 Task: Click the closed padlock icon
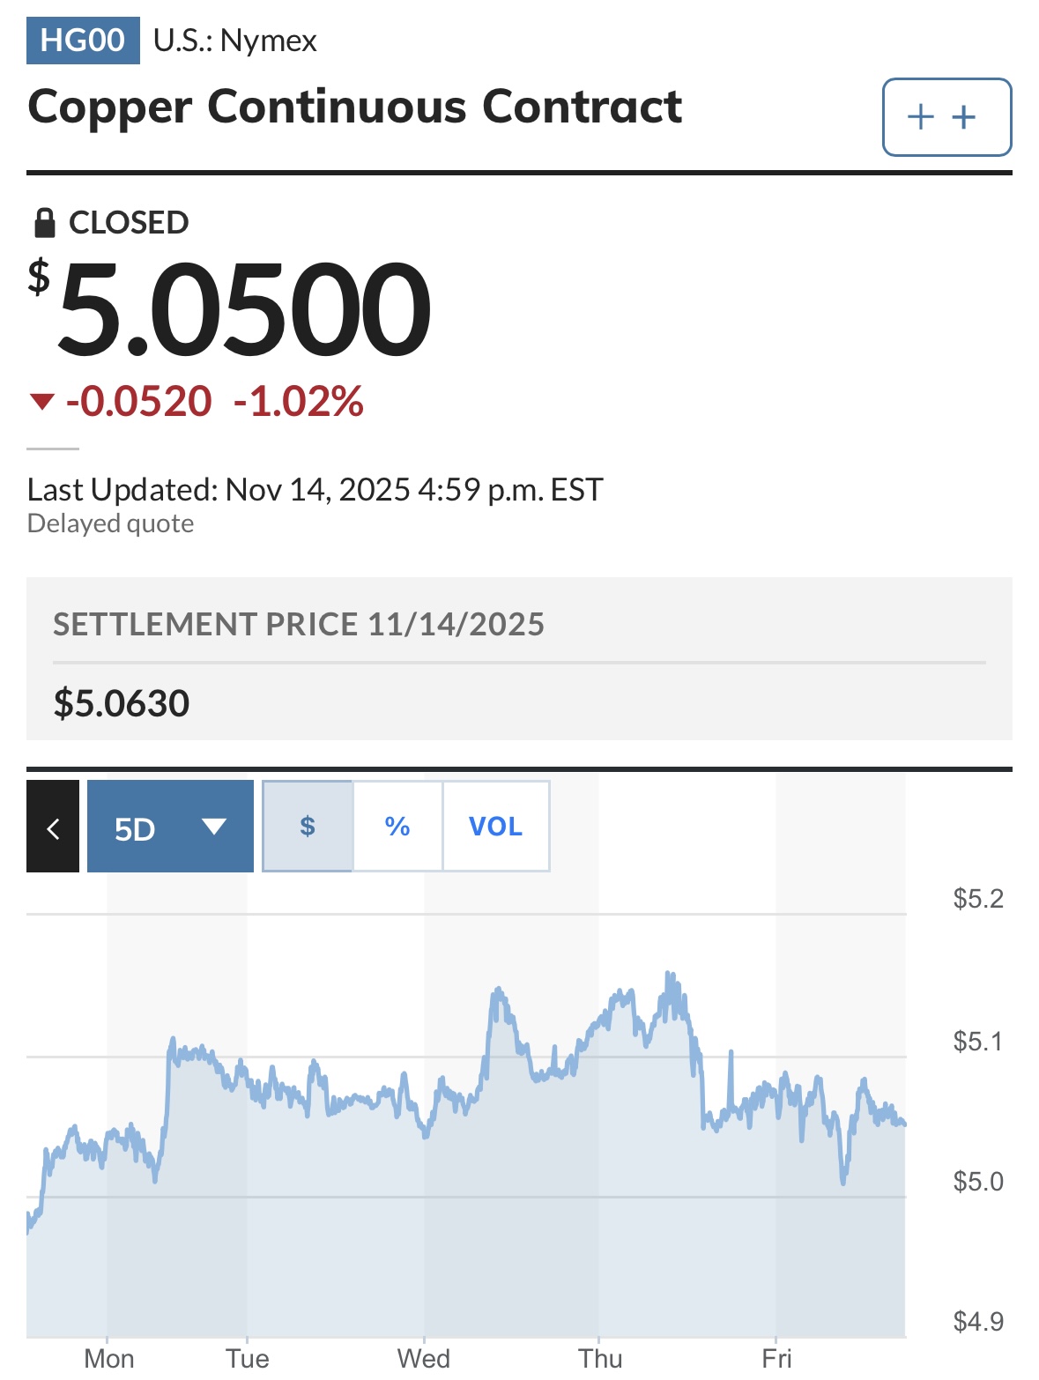44,223
